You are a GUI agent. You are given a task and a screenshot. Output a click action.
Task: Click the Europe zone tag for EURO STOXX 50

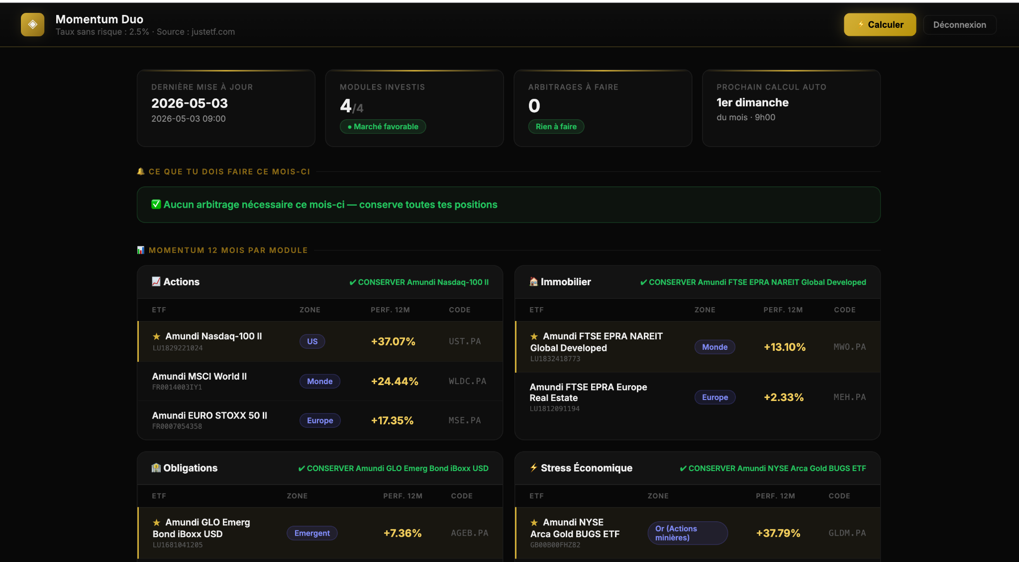(x=320, y=420)
